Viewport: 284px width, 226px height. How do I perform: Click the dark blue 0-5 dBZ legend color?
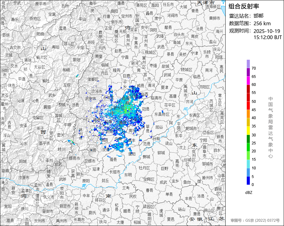click(x=248, y=180)
